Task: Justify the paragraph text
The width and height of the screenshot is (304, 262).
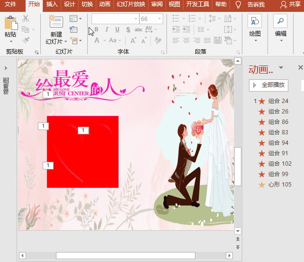Action: 207,40
